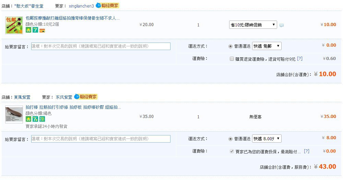This screenshot has width=343, height=180.
Task: Select 普通運送 radio for the first shop
Action: coord(230,46)
